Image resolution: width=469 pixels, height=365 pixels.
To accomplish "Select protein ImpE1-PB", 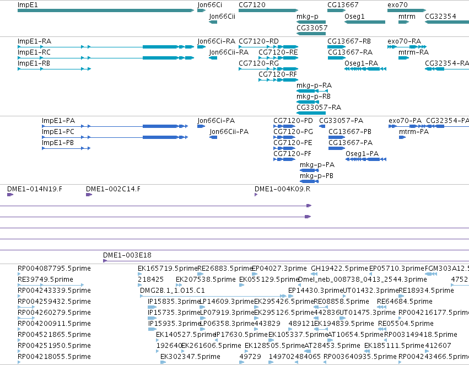I will pos(66,148).
